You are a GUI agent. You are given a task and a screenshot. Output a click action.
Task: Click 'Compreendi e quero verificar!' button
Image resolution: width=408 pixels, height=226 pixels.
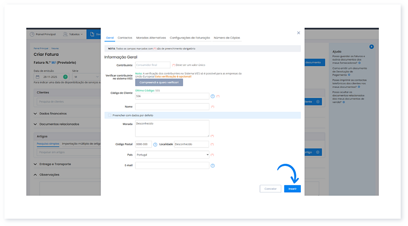point(159,82)
